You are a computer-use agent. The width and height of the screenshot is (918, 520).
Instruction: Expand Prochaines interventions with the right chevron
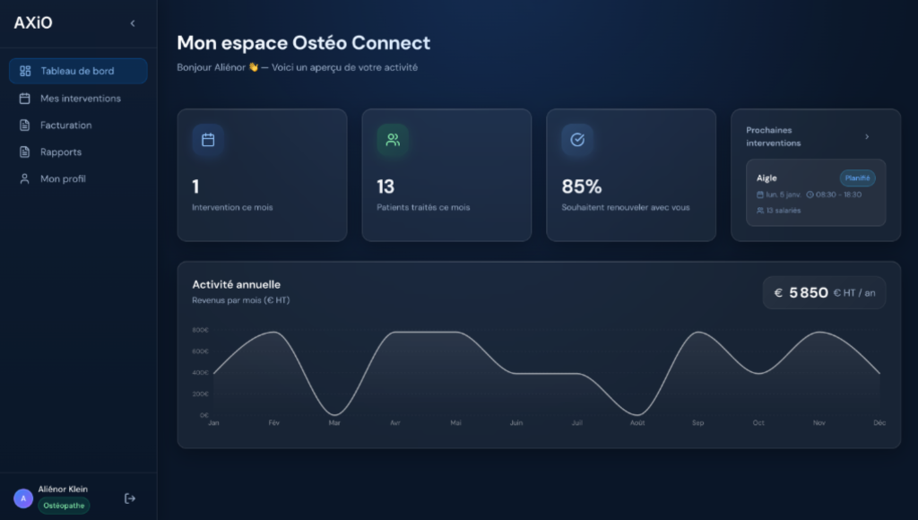tap(867, 136)
